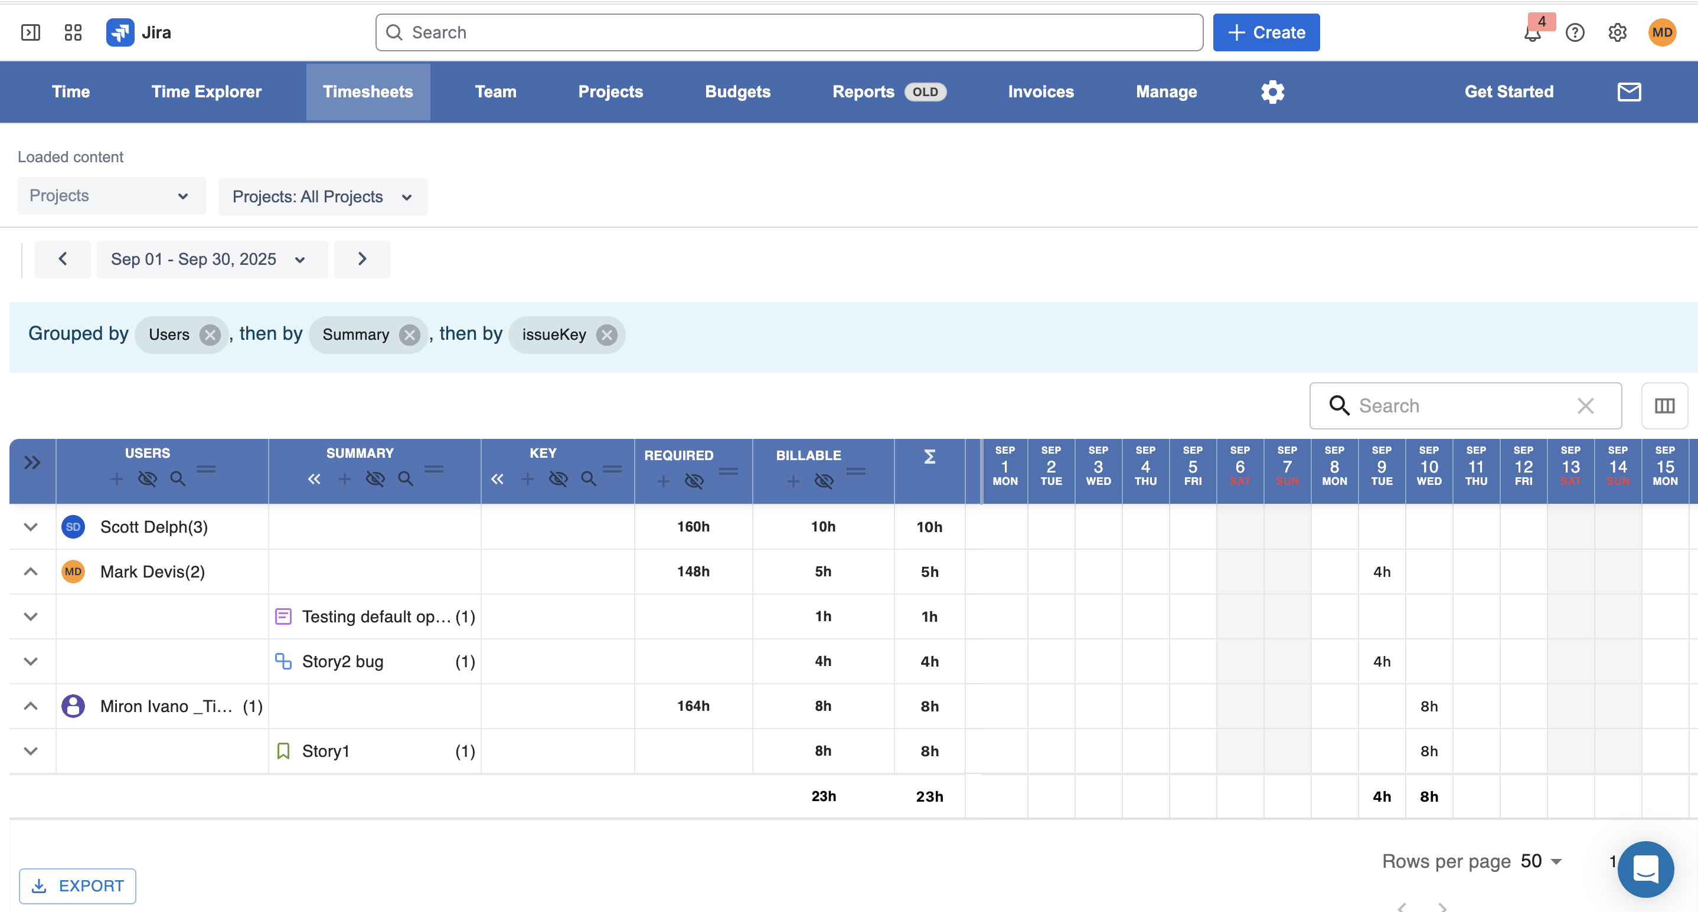
Task: Open the gear icon in the blue navigation bar
Action: (1272, 91)
